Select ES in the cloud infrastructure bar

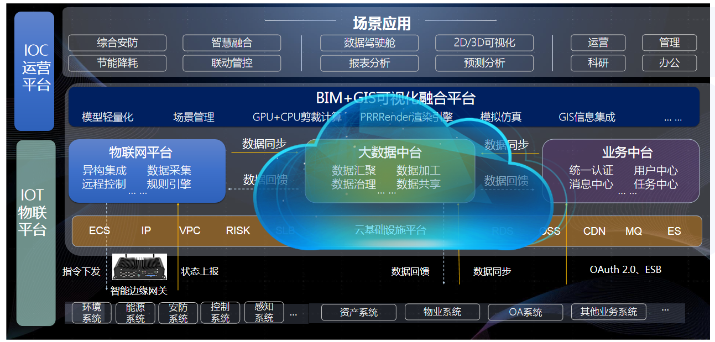(674, 231)
